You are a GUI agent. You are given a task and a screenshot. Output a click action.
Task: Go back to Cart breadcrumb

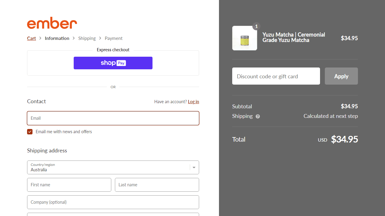click(x=31, y=38)
